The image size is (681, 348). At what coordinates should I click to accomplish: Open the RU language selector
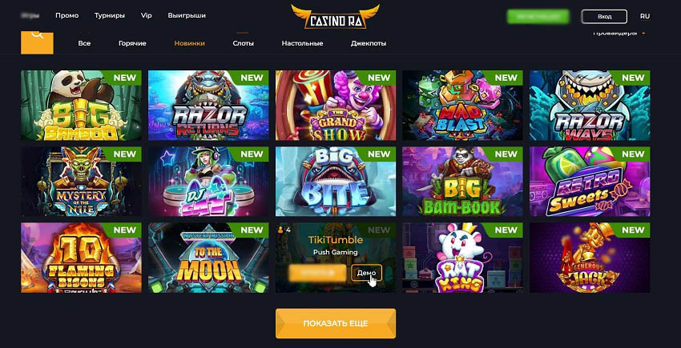click(644, 16)
